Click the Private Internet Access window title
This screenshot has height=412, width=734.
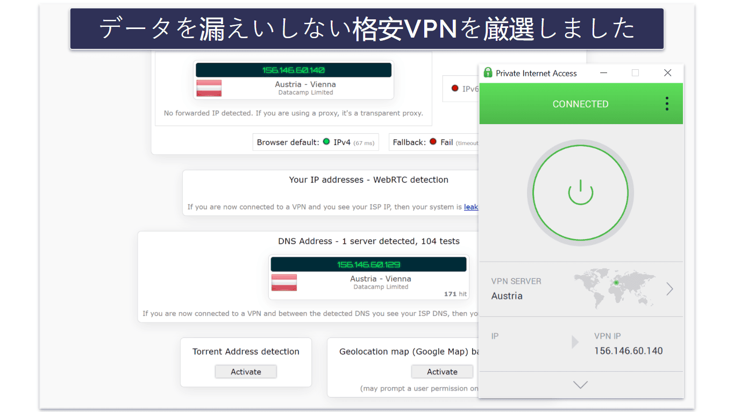click(x=536, y=73)
